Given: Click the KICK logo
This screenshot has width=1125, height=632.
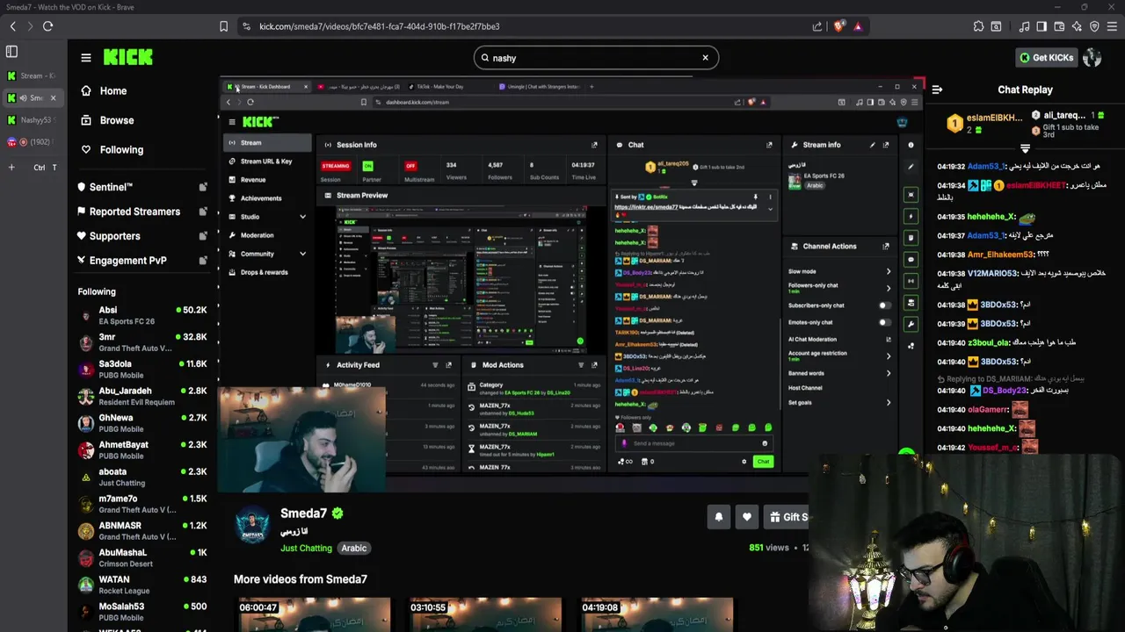Looking at the screenshot, I should (127, 58).
